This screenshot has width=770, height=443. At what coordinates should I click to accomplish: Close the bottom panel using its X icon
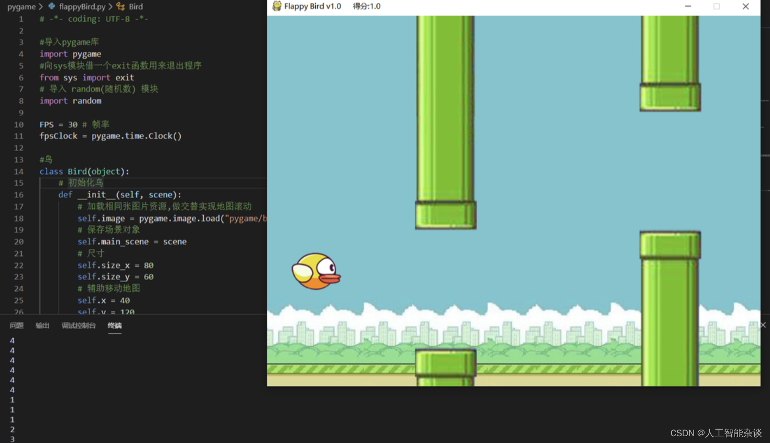[762, 325]
